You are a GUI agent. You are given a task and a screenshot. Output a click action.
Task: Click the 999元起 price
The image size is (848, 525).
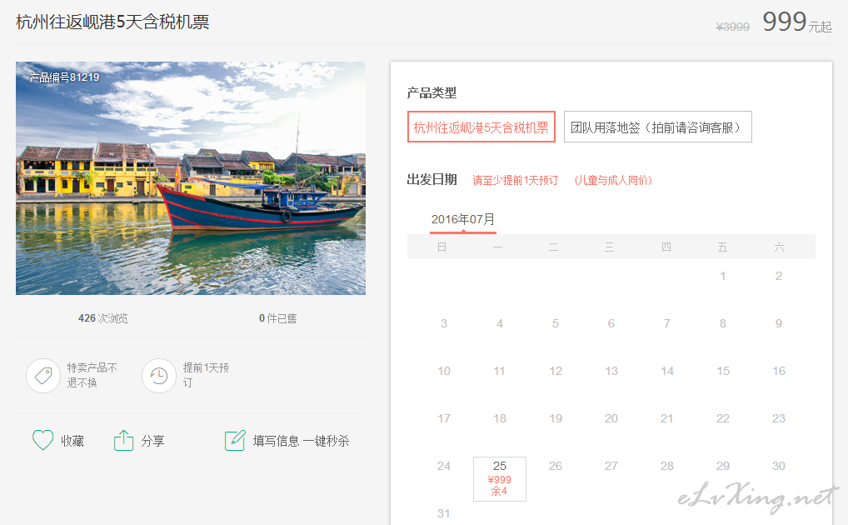[x=796, y=22]
